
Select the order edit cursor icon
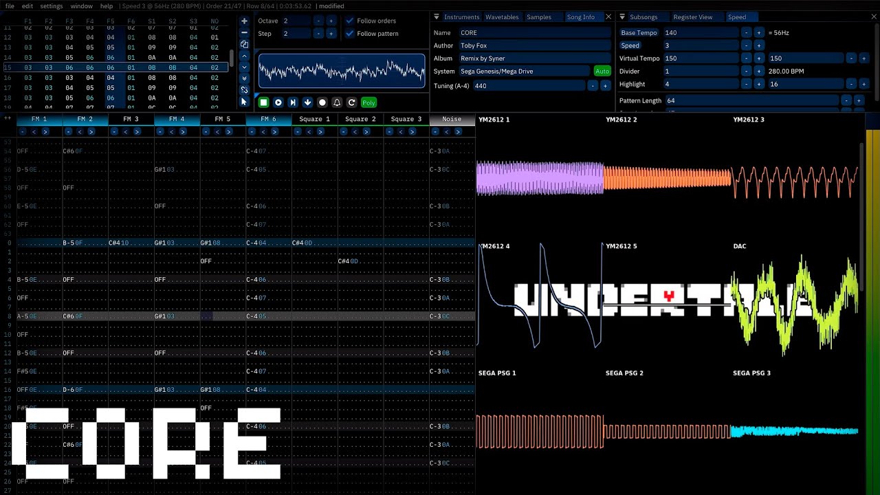(244, 101)
